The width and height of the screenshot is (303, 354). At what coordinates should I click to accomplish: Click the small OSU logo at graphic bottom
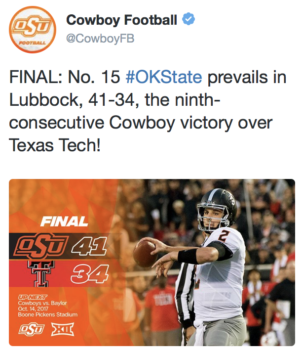(x=31, y=329)
